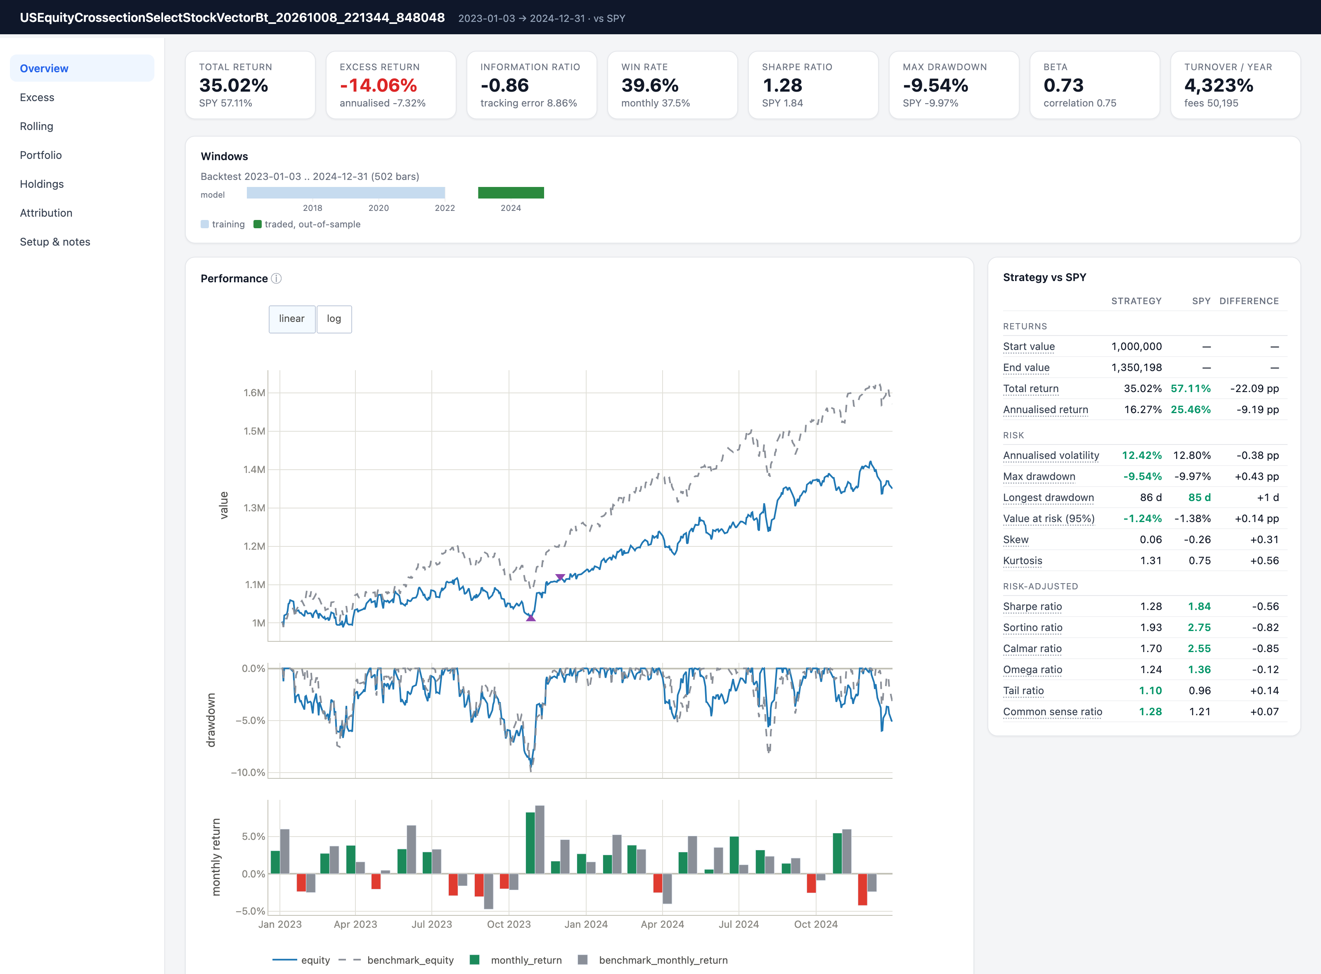Click the Start value metric label
1321x974 pixels.
click(1028, 347)
